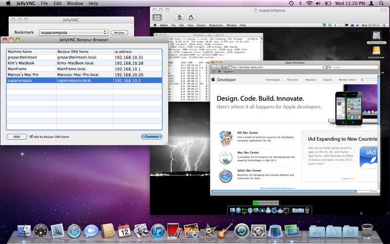Click the Spotlight magnifier in the menu bar

click(381, 3)
